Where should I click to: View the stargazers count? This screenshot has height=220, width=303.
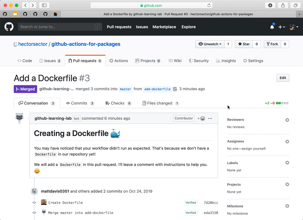[256, 44]
